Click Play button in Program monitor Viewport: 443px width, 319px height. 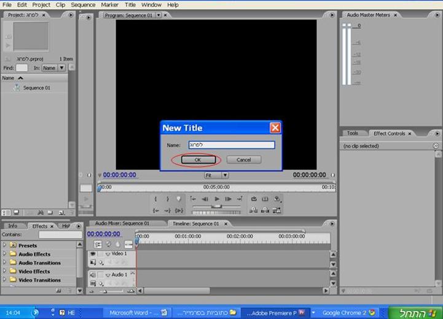217,199
